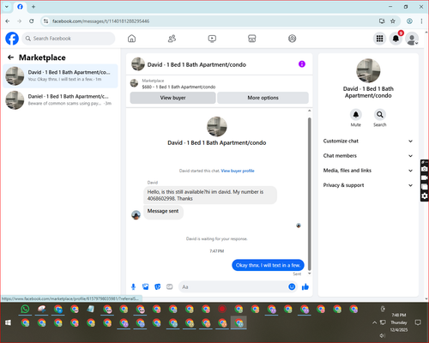
Task: Open the Windows notification center
Action: 418,322
